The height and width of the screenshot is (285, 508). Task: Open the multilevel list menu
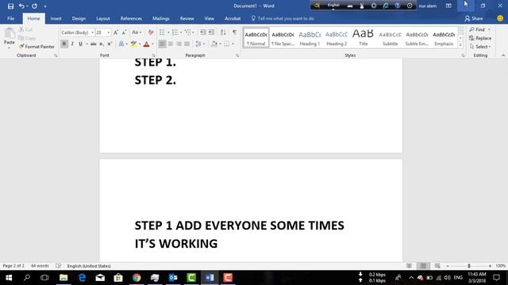click(x=189, y=32)
